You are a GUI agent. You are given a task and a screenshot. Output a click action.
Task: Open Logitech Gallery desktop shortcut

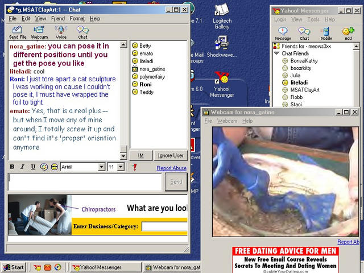222,16
